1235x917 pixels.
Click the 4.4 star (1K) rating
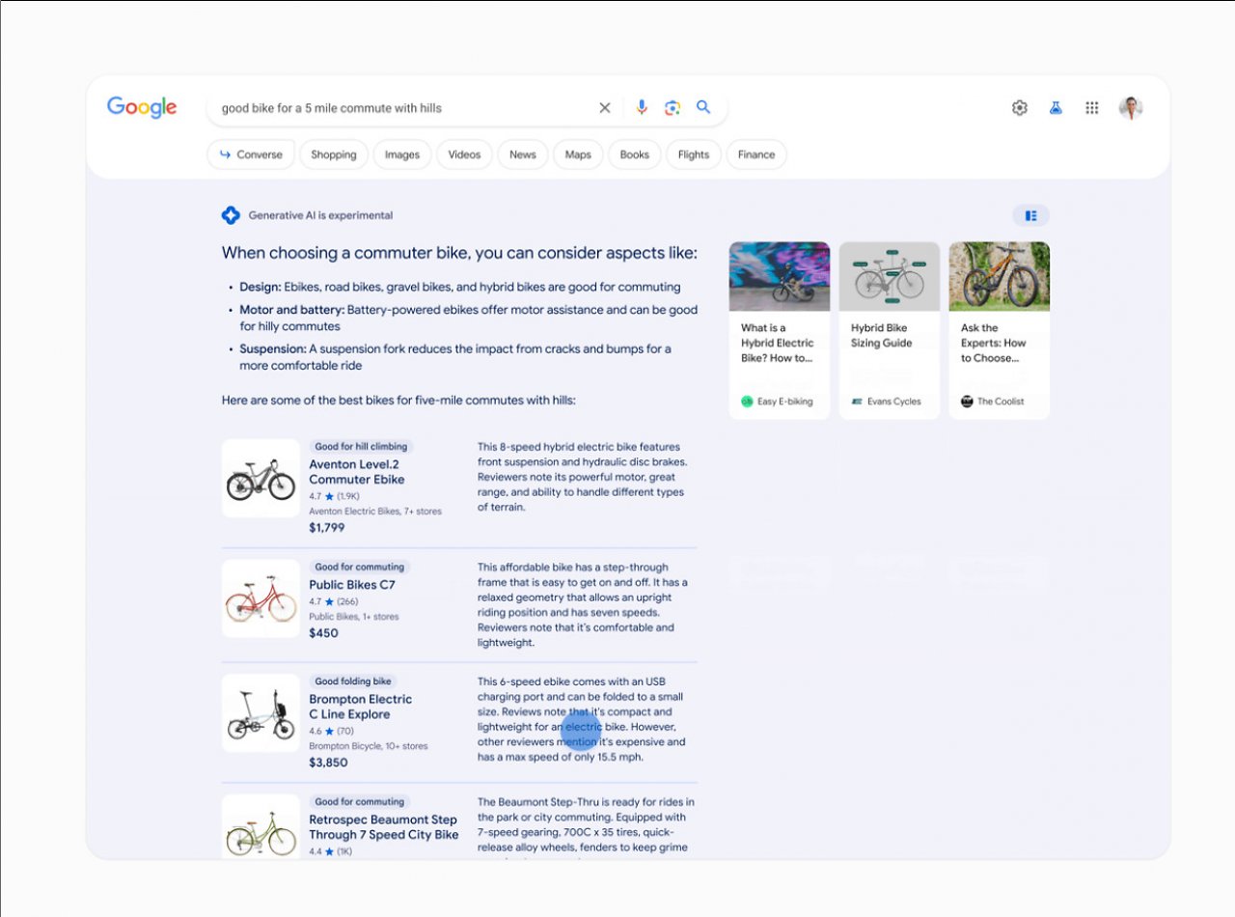click(x=331, y=851)
